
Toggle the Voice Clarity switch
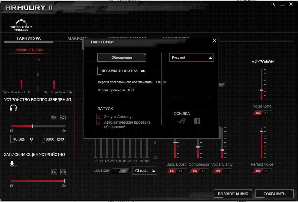coord(222,171)
